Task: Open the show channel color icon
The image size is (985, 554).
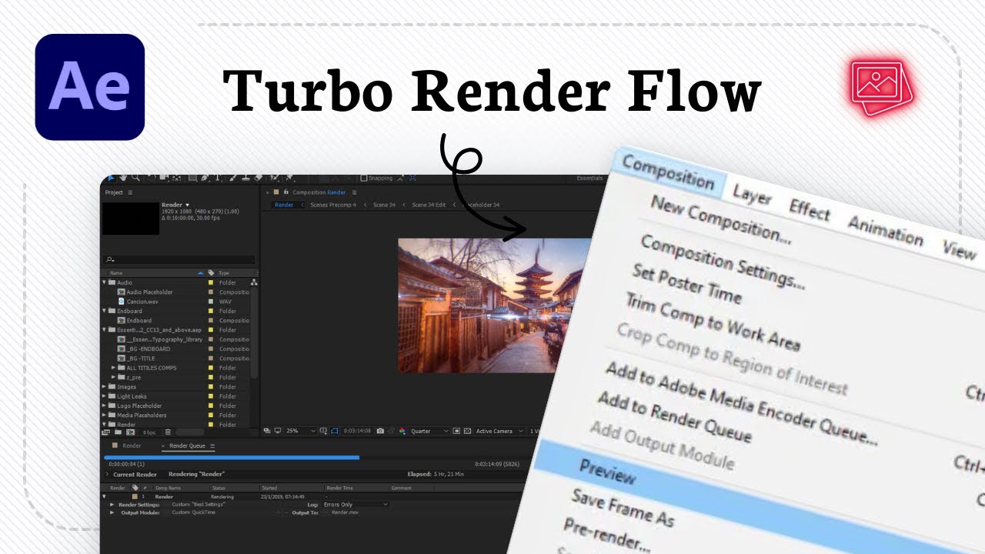Action: 402,431
